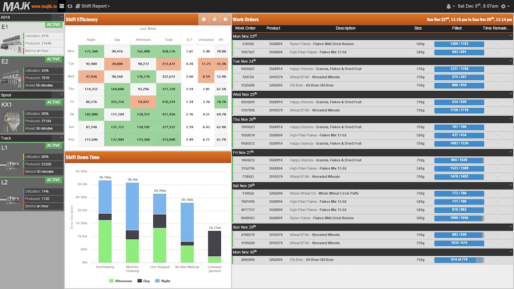The image size is (514, 289).
Task: Open the Shift Report dropdown
Action: pos(93,6)
